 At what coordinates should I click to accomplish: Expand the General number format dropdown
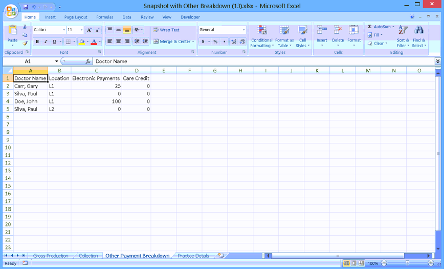(243, 30)
